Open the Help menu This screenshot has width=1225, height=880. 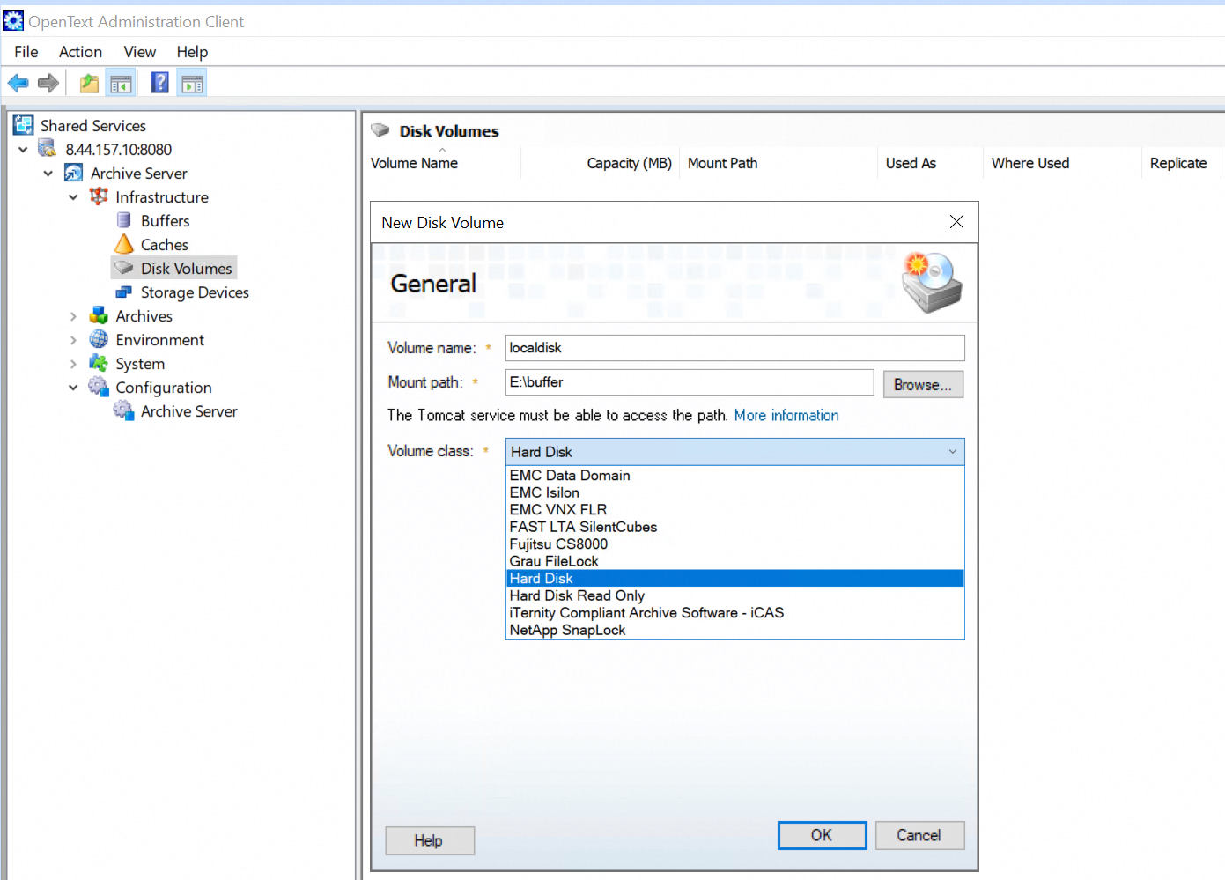pyautogui.click(x=192, y=52)
